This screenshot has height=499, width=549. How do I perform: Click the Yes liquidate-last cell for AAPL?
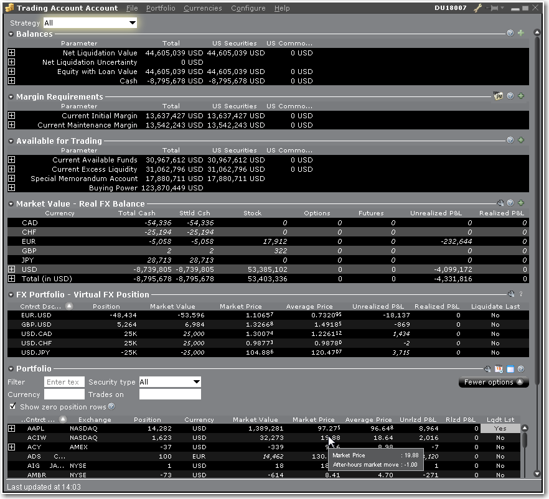500,428
